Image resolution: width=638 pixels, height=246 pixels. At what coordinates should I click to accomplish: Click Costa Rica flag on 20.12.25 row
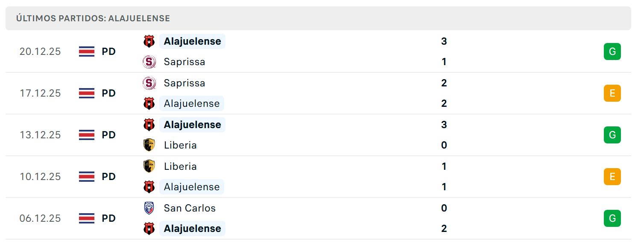[87, 51]
